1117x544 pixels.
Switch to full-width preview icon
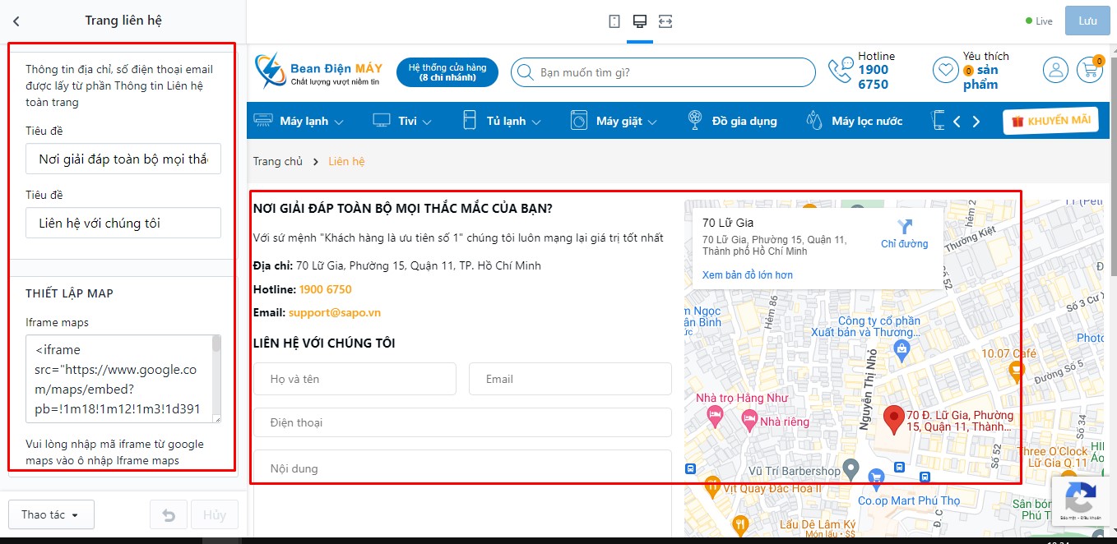(x=665, y=21)
